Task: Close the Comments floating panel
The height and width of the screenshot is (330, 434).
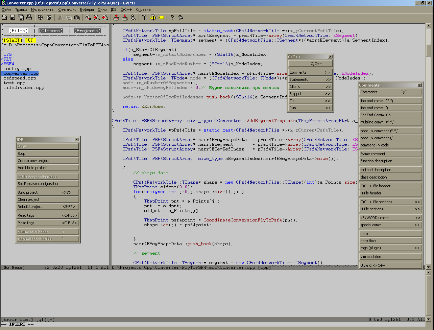Action: coord(419,85)
